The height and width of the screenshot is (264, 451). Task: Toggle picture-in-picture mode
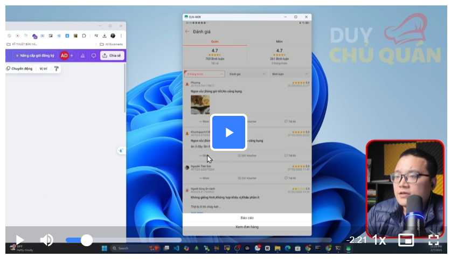click(x=406, y=240)
